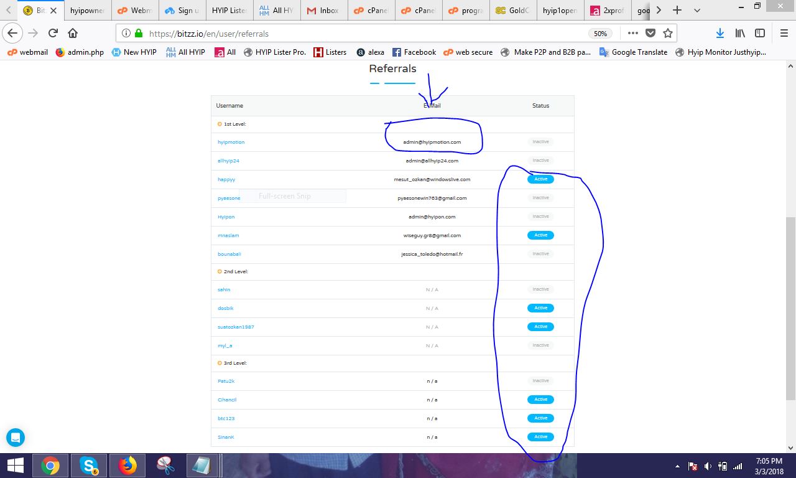Switch to the 2xprof tab
Screen dimensions: 796x478
click(608, 11)
